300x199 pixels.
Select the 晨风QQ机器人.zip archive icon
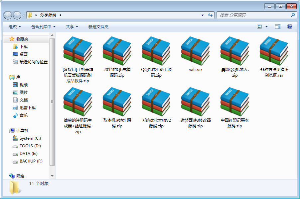235,51
